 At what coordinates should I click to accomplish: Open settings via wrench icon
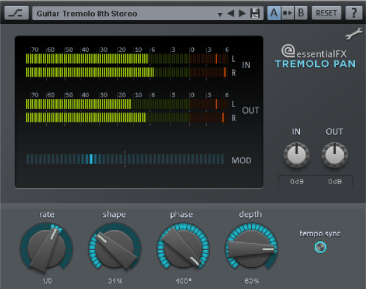pyautogui.click(x=354, y=33)
